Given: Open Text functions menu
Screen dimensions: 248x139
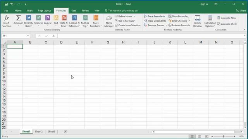Looking at the screenshot, I should point(56,21).
